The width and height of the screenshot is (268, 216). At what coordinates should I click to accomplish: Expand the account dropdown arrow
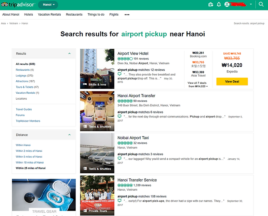(x=251, y=4)
